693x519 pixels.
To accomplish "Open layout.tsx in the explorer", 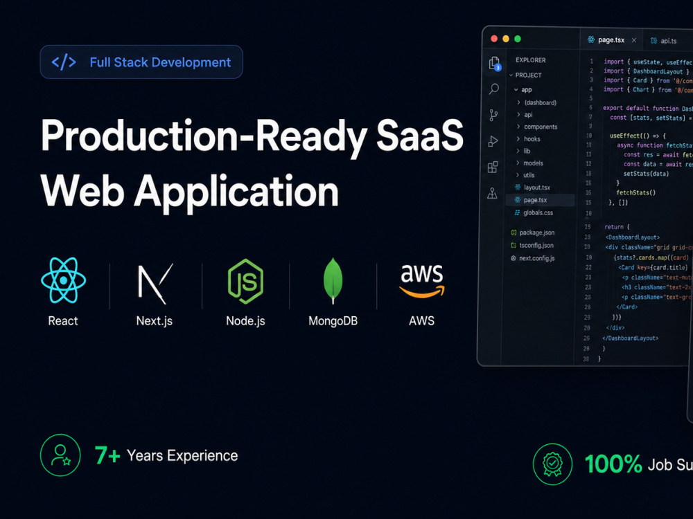I will (x=536, y=187).
